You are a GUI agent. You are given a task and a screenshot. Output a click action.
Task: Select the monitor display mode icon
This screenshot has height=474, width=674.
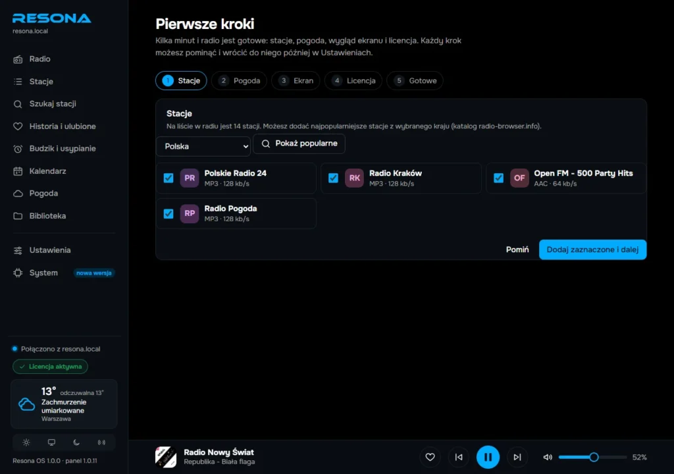pos(51,442)
